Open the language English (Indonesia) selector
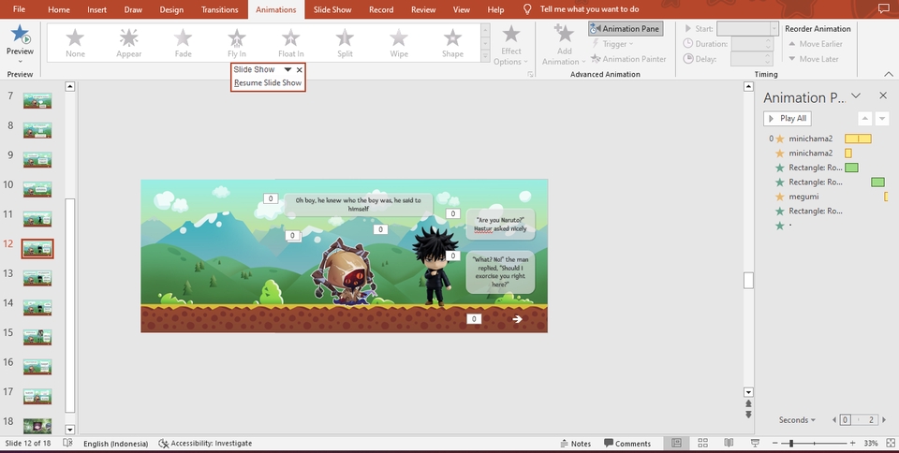Viewport: 899px width, 453px height. [x=115, y=444]
